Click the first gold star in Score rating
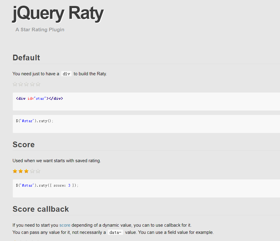This screenshot has width=280, height=241. 15,171
